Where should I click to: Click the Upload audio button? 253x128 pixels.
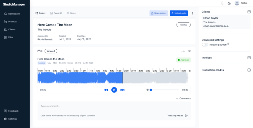179,13
